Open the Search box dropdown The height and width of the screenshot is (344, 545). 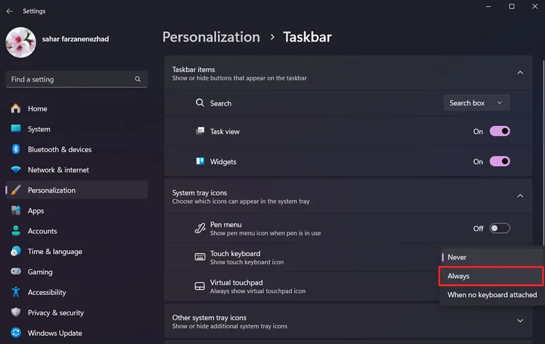[476, 103]
